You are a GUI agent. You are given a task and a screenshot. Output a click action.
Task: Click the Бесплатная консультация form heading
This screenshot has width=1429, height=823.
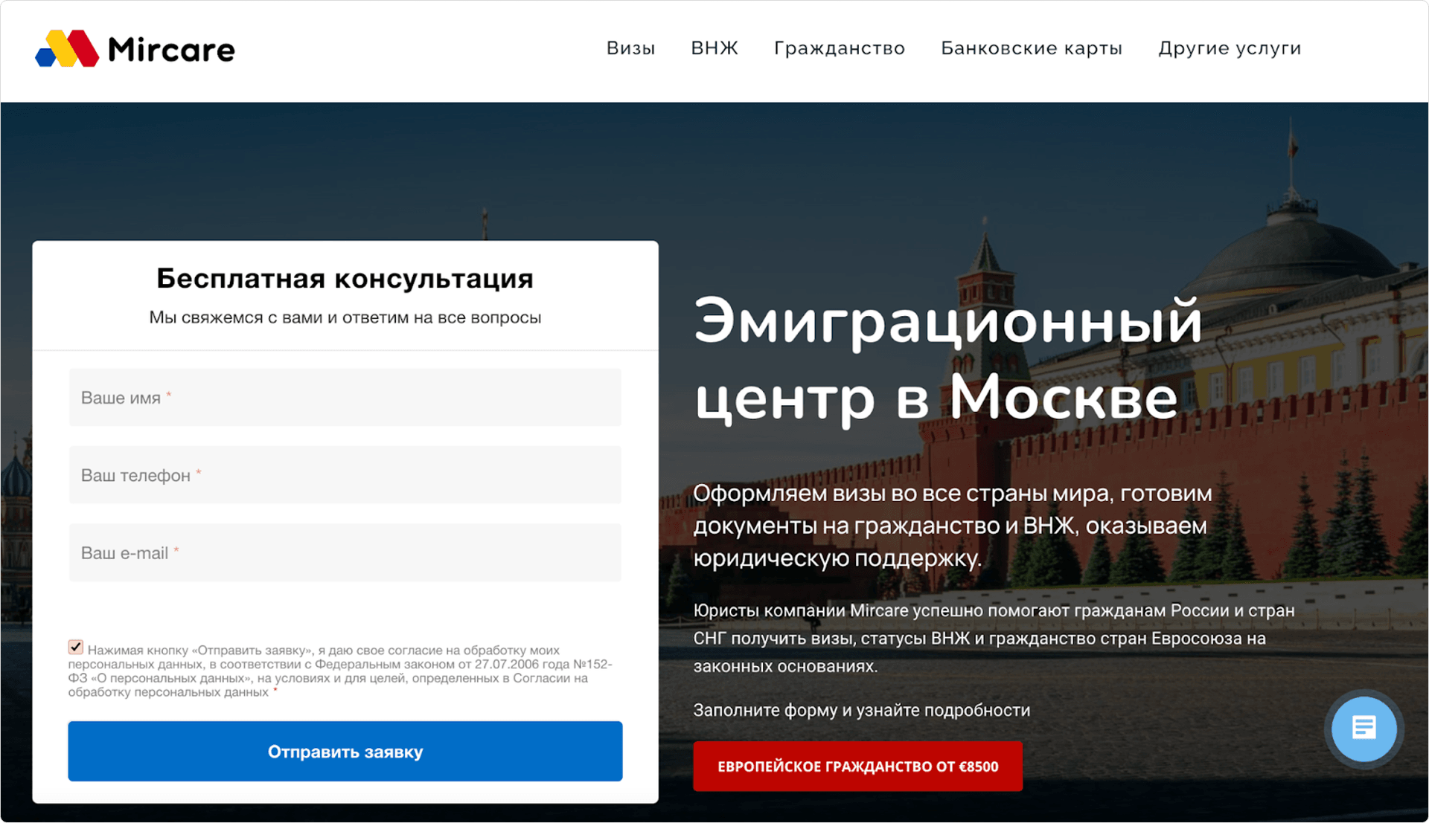coord(345,279)
